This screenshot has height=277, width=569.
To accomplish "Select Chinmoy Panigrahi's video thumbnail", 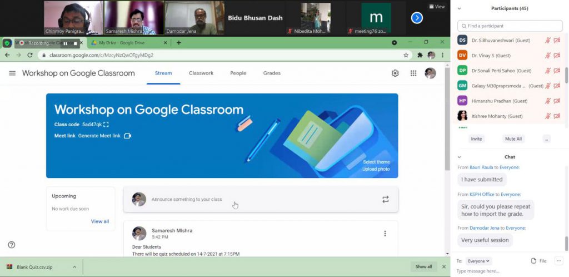I will pos(74,18).
